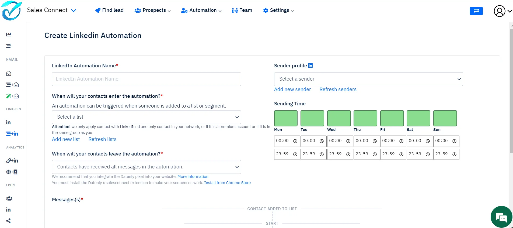Open the magic wand email icon
Screen dimensions: 513x228
pyautogui.click(x=12, y=96)
